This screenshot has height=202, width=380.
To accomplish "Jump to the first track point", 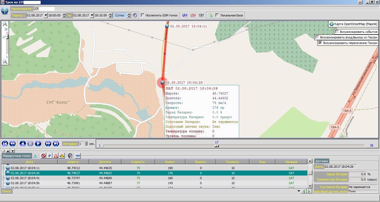I will pyautogui.click(x=5, y=144).
